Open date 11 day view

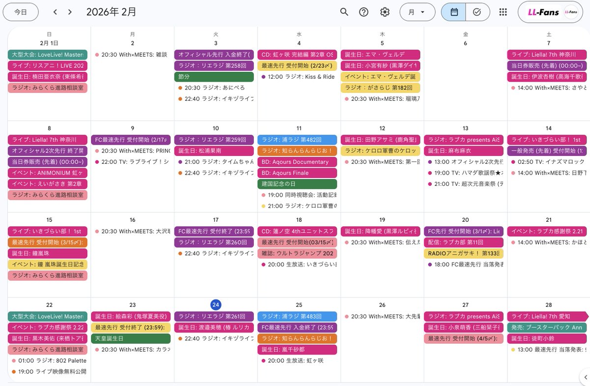pos(299,128)
